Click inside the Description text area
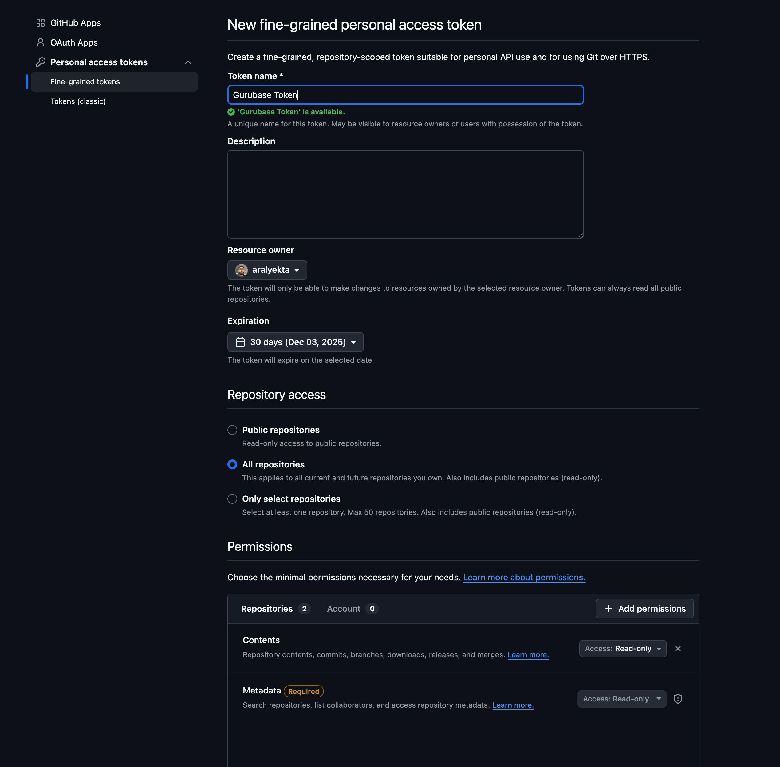The height and width of the screenshot is (767, 780). 405,195
